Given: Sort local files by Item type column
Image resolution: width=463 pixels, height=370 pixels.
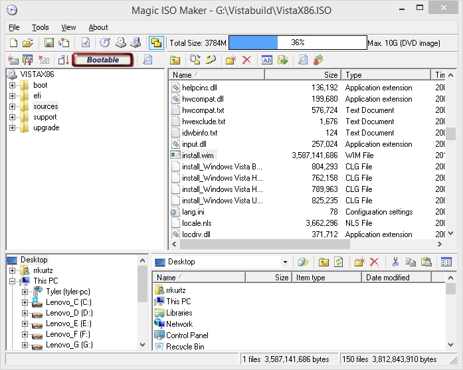Looking at the screenshot, I should point(327,278).
